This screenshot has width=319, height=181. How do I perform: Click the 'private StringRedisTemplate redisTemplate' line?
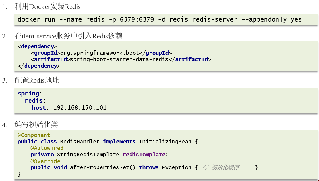[99, 155]
